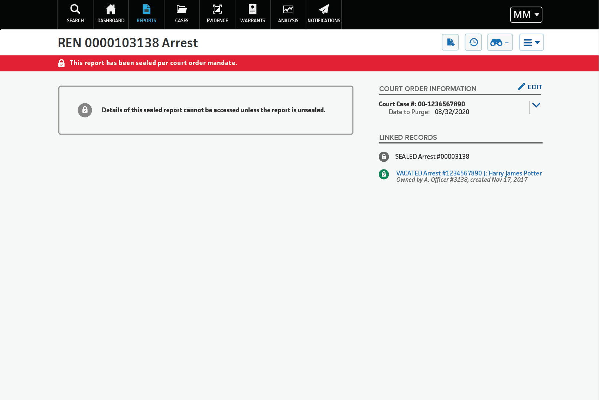This screenshot has height=400, width=599.
Task: Click the gray lock icon beside sealed arrest
Action: pyautogui.click(x=384, y=157)
